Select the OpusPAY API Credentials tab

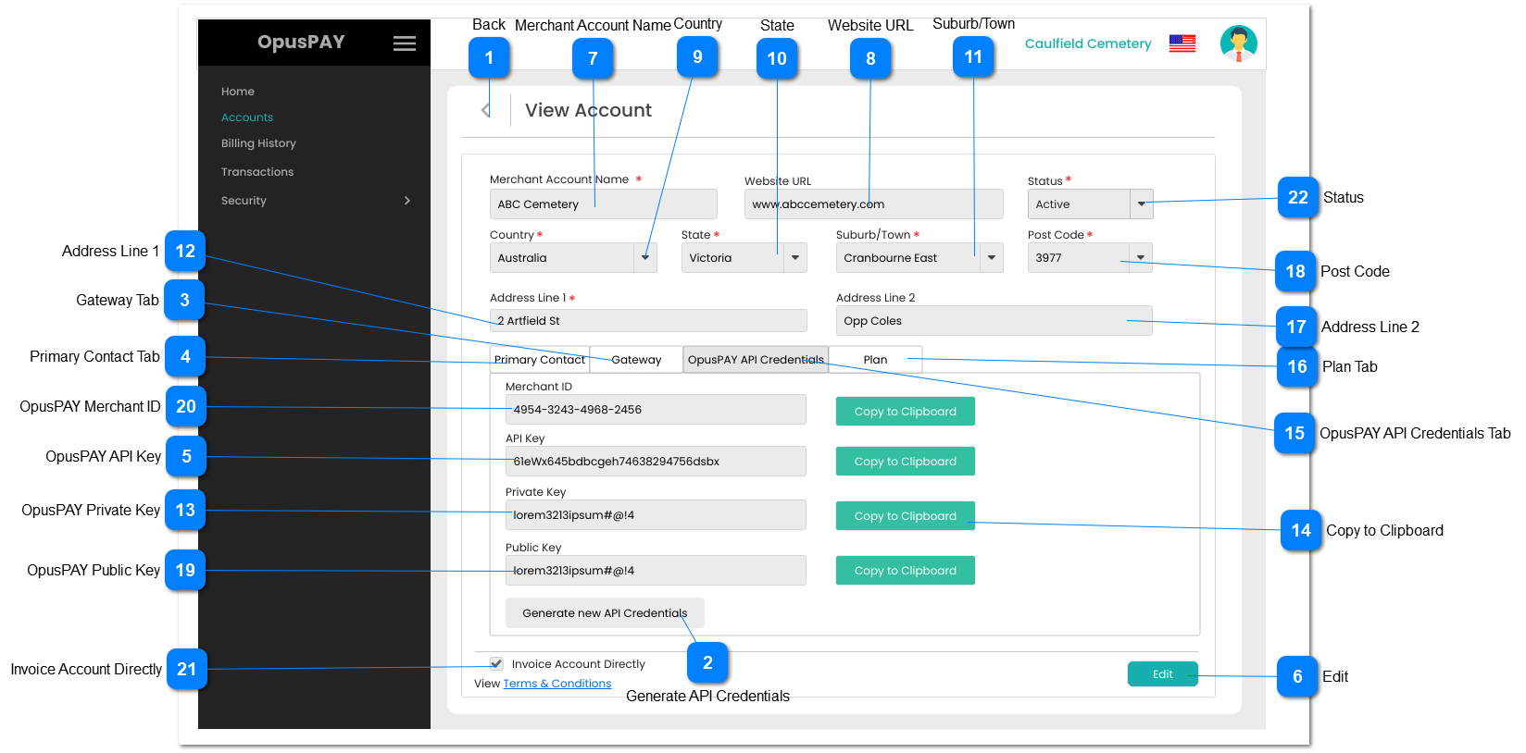coord(756,360)
